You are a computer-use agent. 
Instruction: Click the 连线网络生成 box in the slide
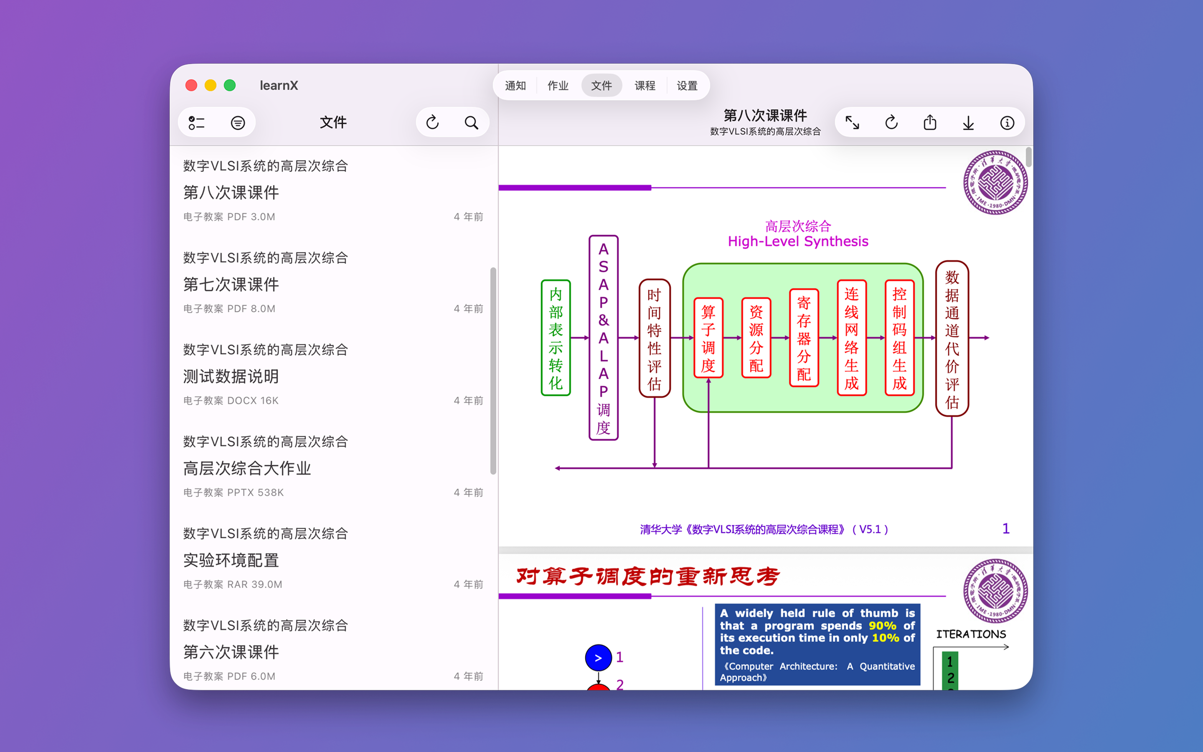[852, 338]
